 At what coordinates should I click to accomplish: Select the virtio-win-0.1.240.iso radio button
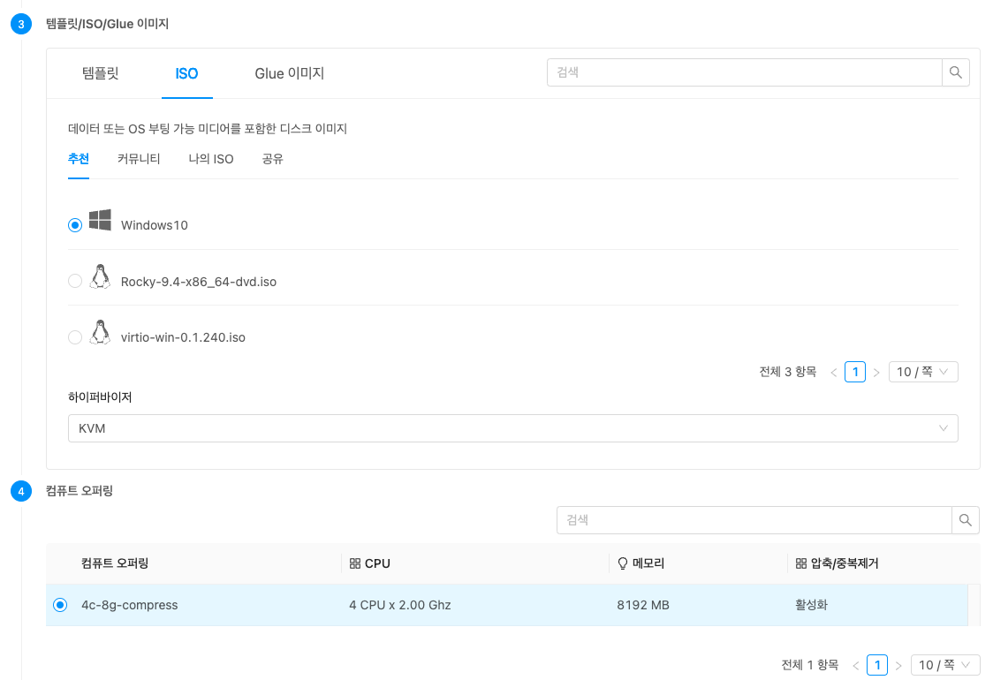tap(75, 336)
